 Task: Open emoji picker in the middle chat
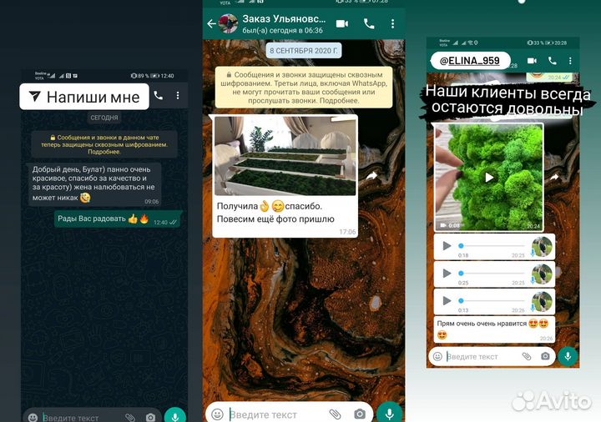coord(217,414)
